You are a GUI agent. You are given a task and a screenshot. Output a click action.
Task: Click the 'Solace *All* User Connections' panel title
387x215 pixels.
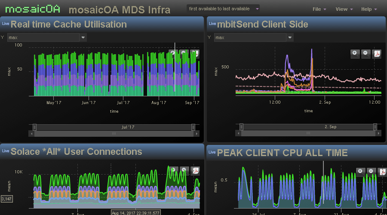click(76, 151)
